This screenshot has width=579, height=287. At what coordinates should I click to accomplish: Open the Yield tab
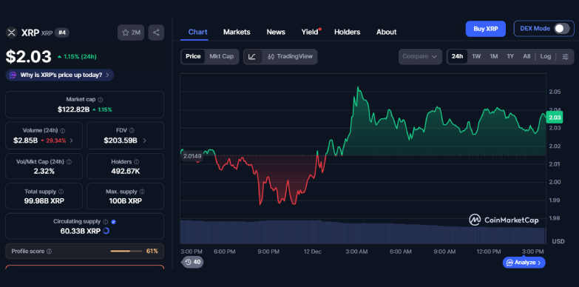coord(310,32)
